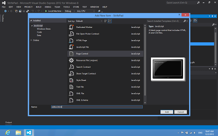Open the Any CPU platform dropdown
The height and width of the screenshot is (136, 218).
tap(86, 11)
